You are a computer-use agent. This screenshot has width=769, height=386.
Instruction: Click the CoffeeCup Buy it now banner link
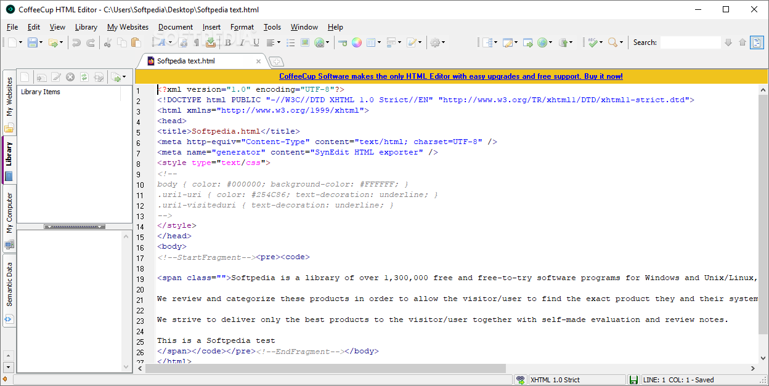[x=451, y=76]
